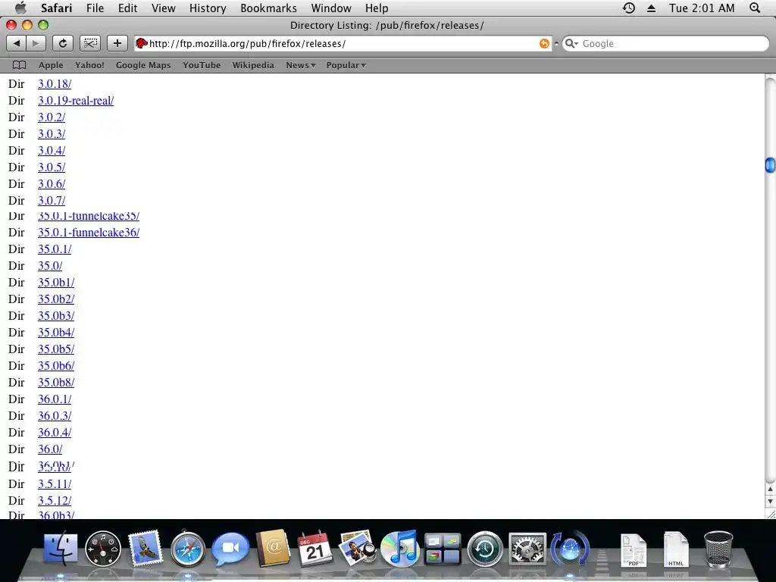This screenshot has height=582, width=776.
Task: Click the scrollbar up arrow
Action: pos(770,490)
